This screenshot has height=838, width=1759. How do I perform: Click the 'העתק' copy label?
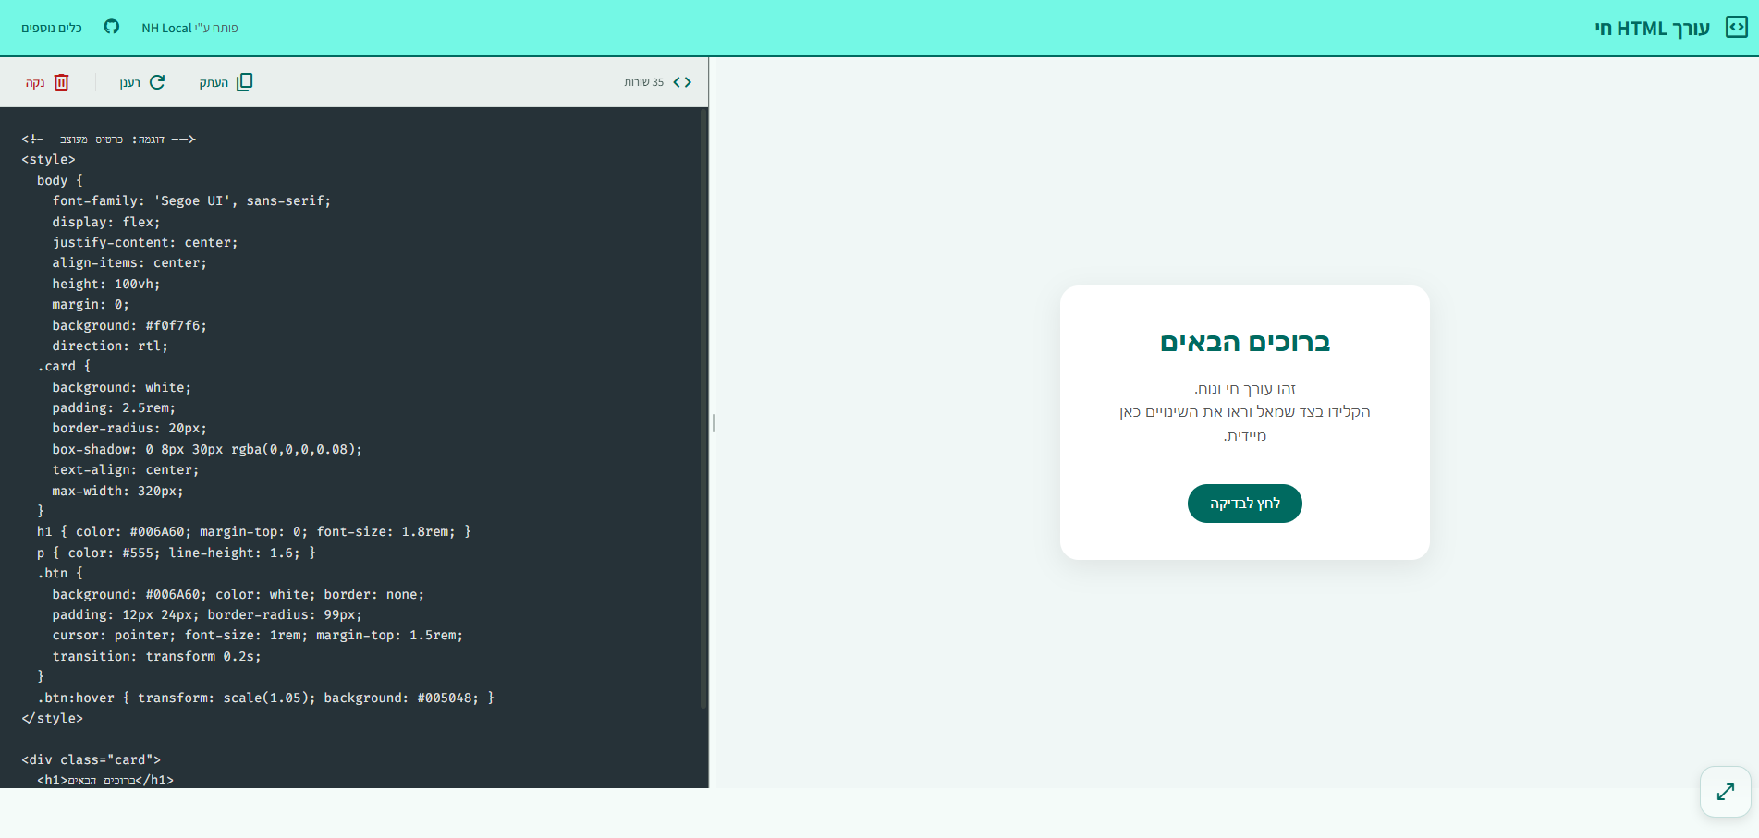[214, 83]
